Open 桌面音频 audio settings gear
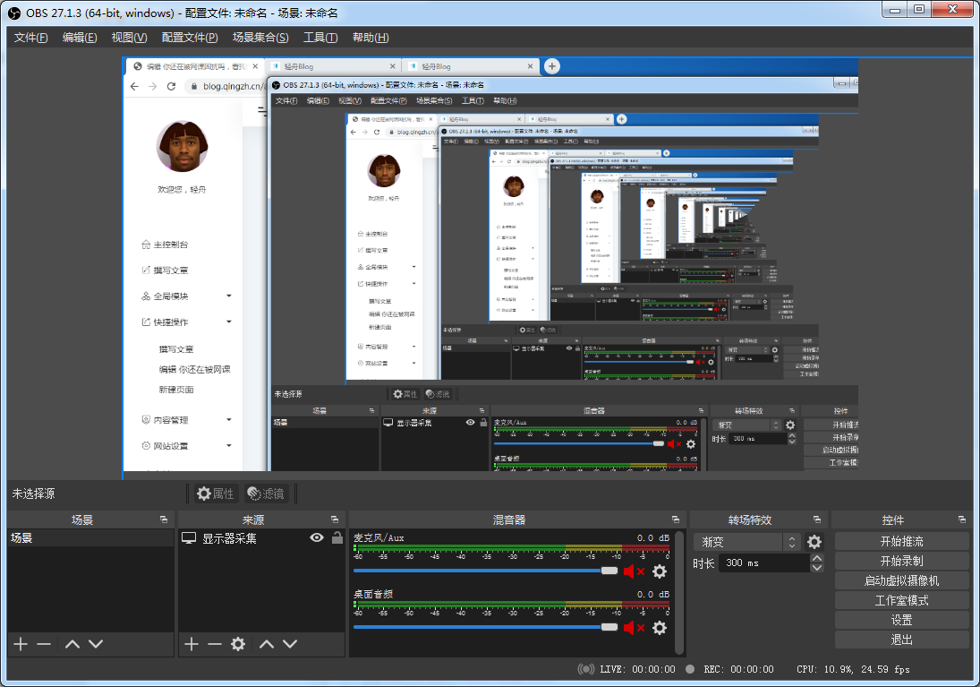This screenshot has width=980, height=687. pyautogui.click(x=660, y=628)
